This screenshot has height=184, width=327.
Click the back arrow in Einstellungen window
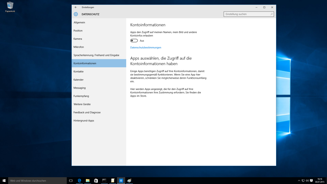click(x=76, y=7)
